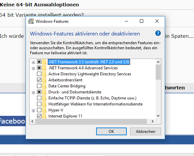Click the folder icon beside Einfache TCPIP-Dienste

coord(44,98)
